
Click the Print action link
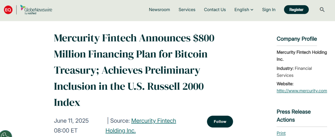pyautogui.click(x=281, y=133)
